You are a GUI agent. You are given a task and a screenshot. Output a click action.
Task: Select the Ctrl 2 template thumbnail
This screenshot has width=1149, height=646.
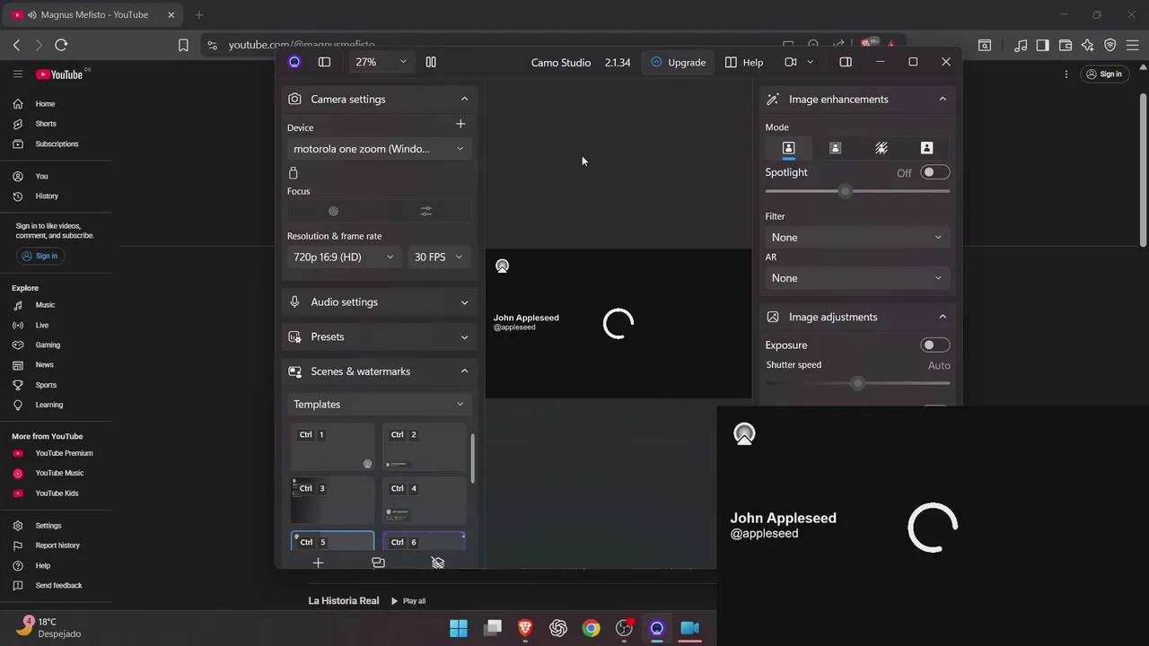pyautogui.click(x=424, y=448)
